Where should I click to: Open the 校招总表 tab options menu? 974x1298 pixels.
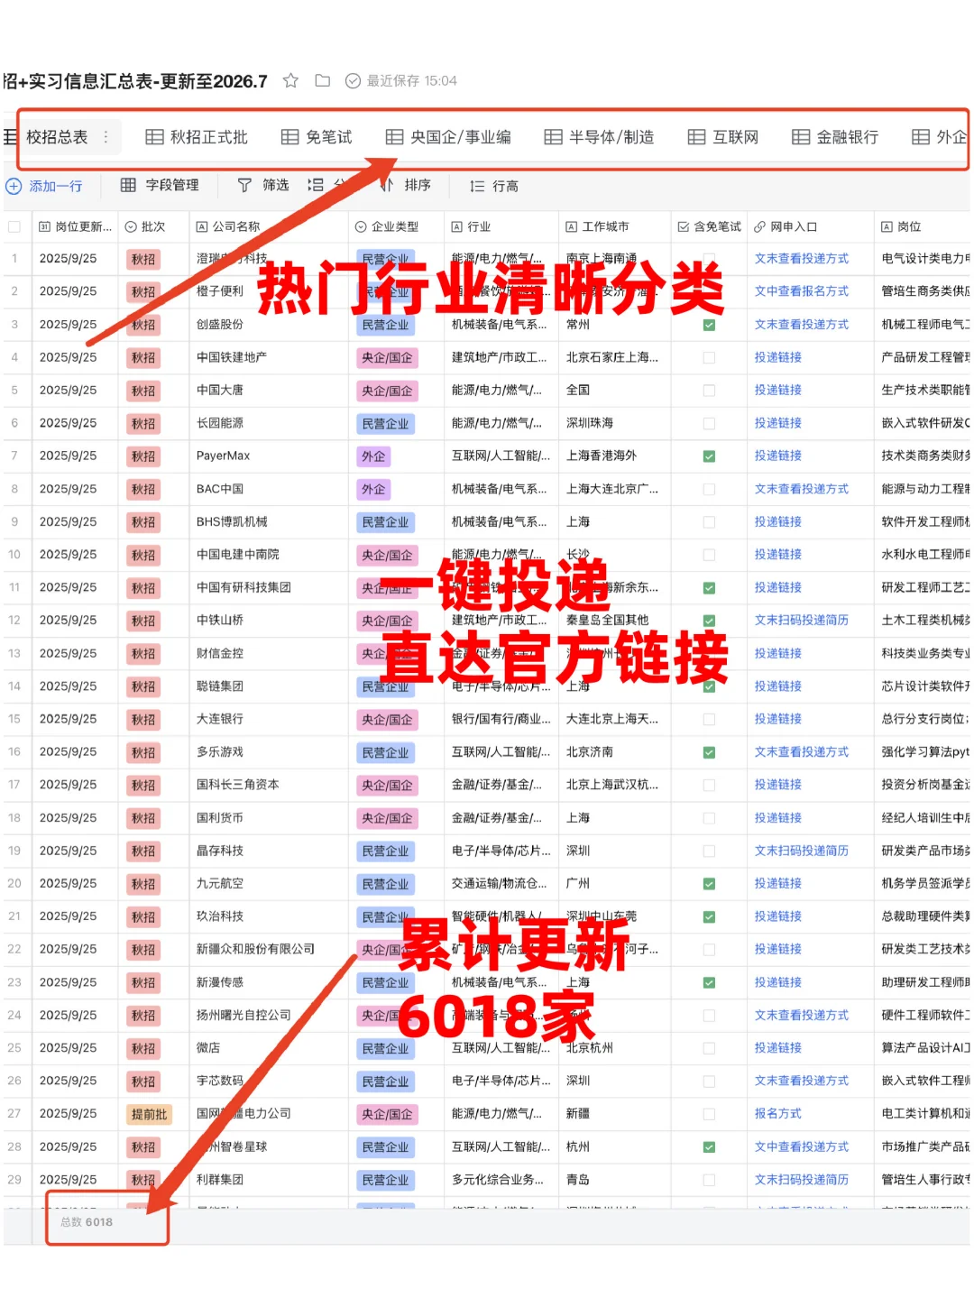[x=106, y=137]
